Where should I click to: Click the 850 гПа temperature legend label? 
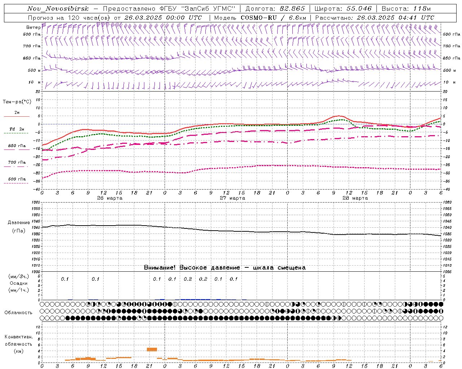(x=17, y=146)
